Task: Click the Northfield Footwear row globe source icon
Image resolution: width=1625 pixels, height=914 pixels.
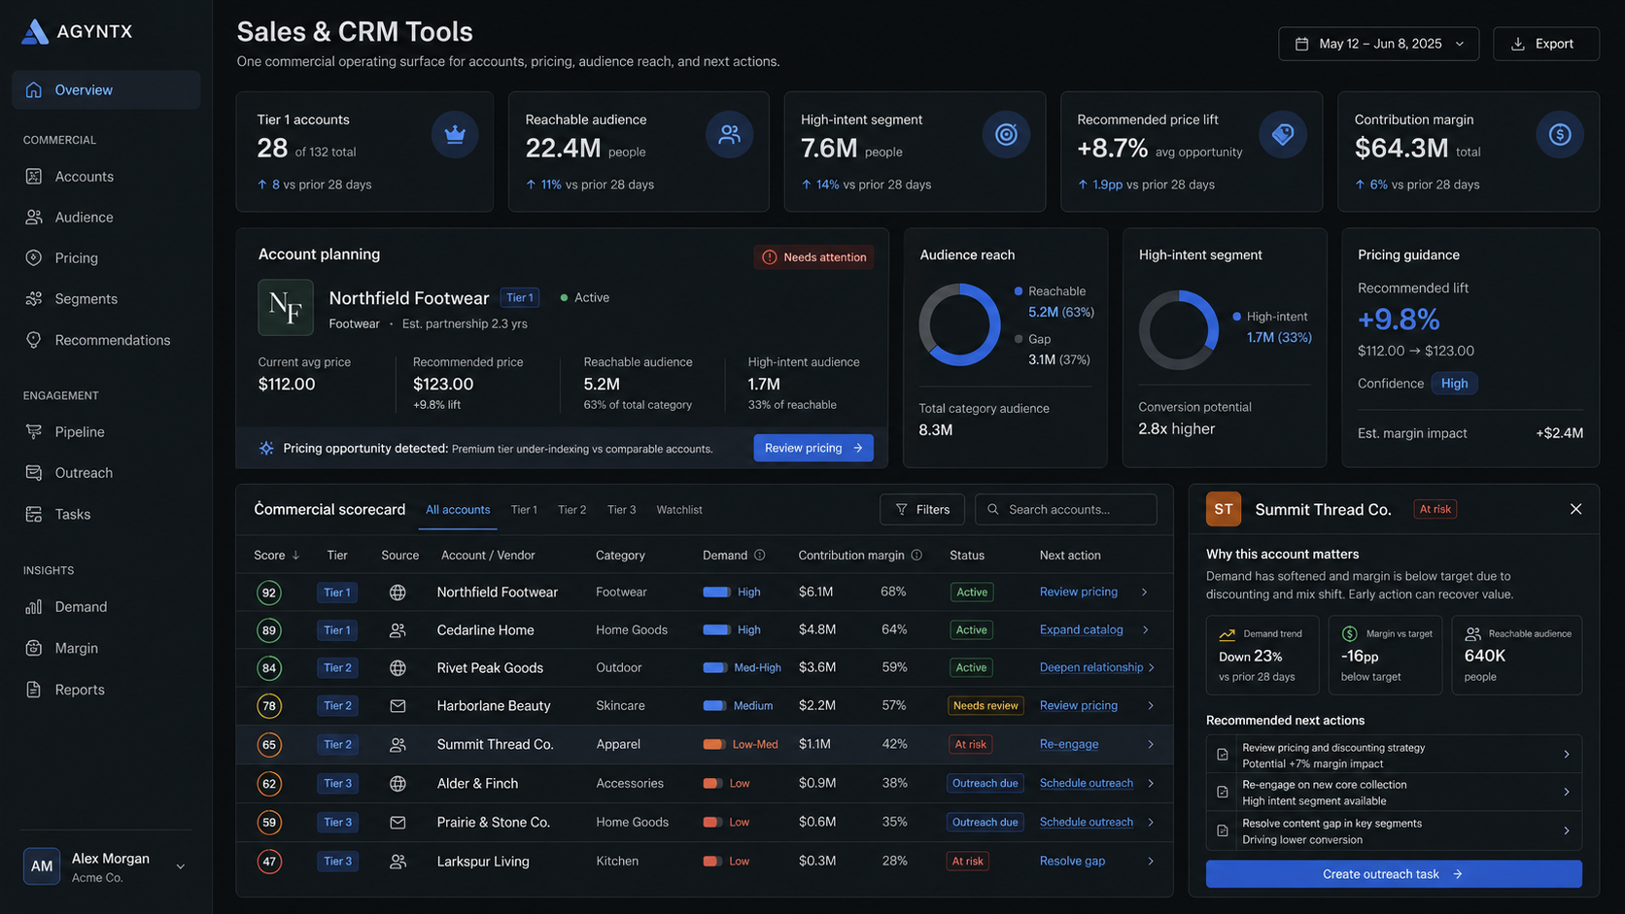Action: tap(398, 592)
